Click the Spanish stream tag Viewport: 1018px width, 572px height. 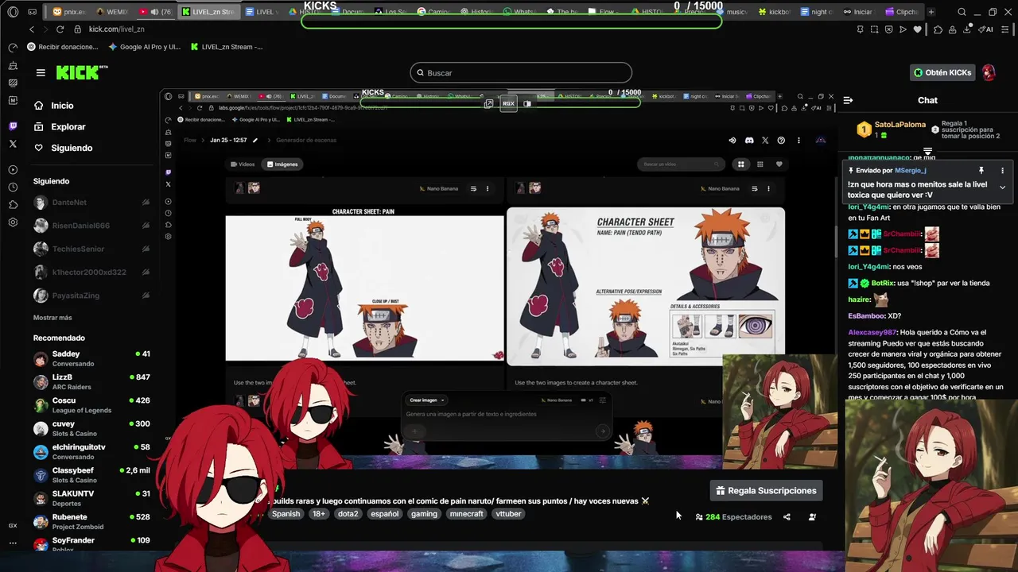tap(286, 514)
